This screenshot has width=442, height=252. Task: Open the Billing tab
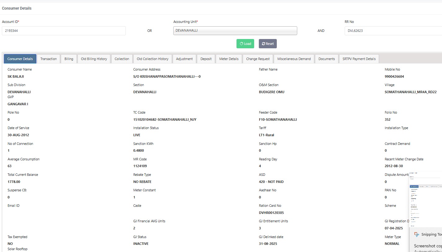[x=69, y=59]
